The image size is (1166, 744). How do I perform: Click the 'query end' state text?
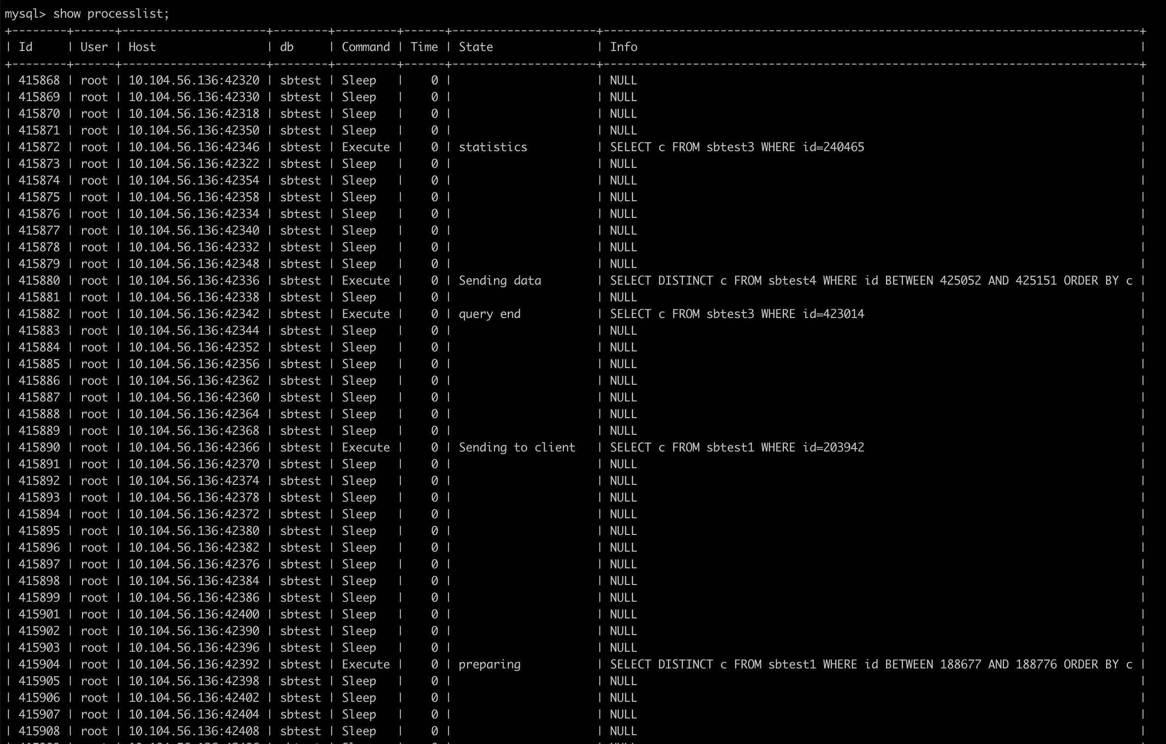tap(490, 314)
